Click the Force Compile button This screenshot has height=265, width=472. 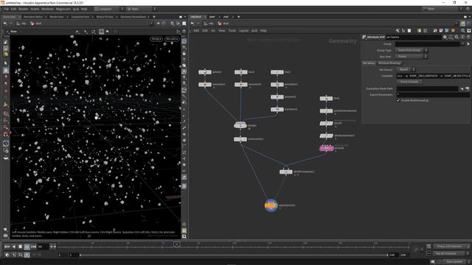click(x=409, y=82)
